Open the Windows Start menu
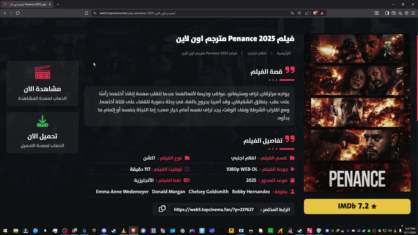418x235 pixels. (6, 231)
